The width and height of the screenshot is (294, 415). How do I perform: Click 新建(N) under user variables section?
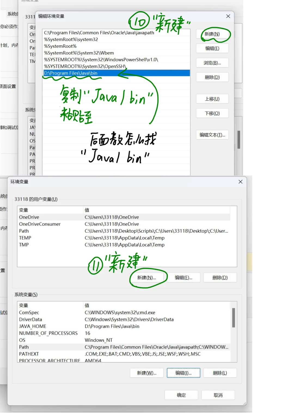(x=148, y=277)
